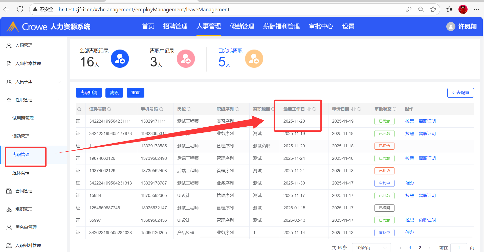Screen dimensions: 484x252
Task: Click the search icon in 手机号码 header
Action: (x=161, y=109)
